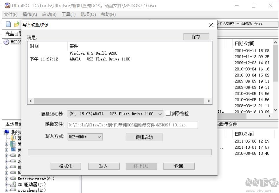279x193 pixels.
Task: Click the new ISO document icon
Action: 8,24
